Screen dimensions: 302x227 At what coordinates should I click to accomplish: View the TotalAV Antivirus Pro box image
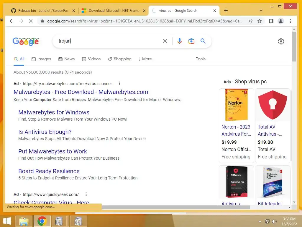236,181
